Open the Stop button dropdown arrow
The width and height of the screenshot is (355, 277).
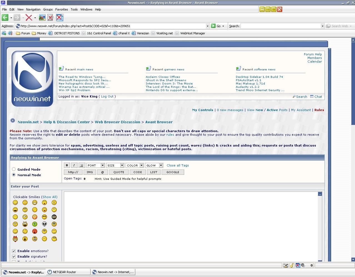pyautogui.click(x=35, y=18)
